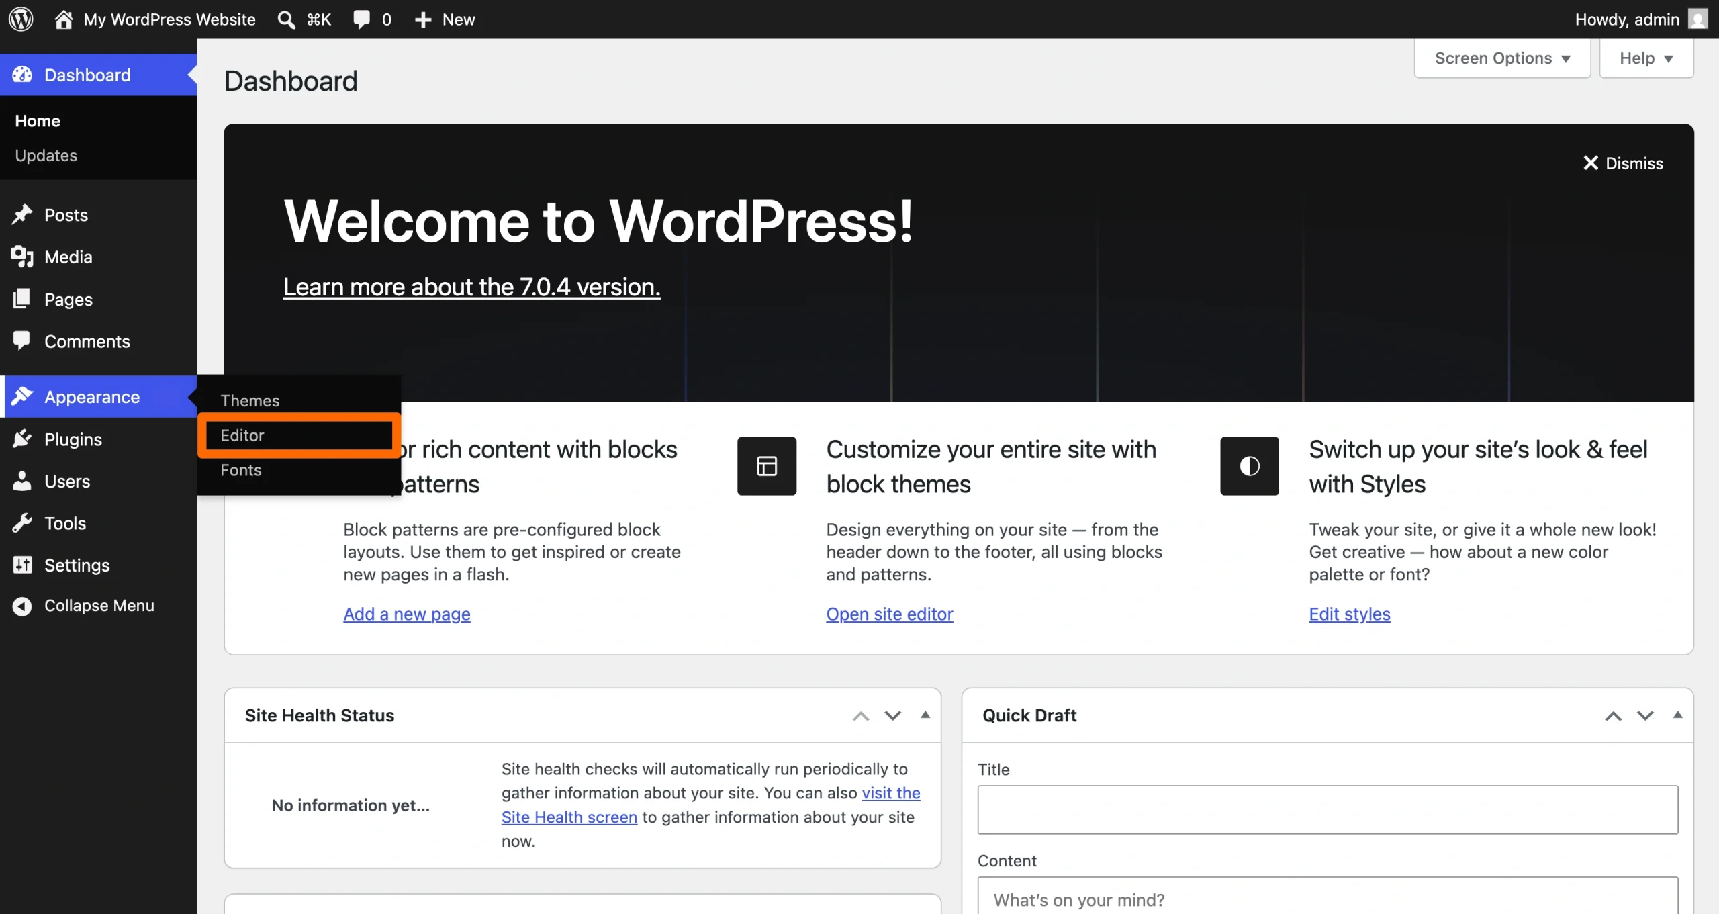Focus the Quick Draft Title field
This screenshot has height=914, width=1719.
1328,809
